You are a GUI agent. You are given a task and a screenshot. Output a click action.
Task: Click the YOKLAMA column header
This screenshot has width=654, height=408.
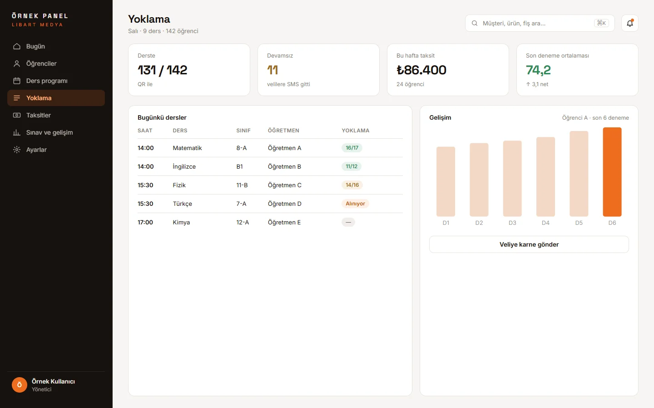pyautogui.click(x=356, y=131)
